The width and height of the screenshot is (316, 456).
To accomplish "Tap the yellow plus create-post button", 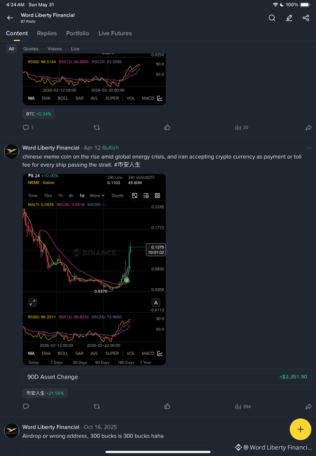I will point(300,429).
